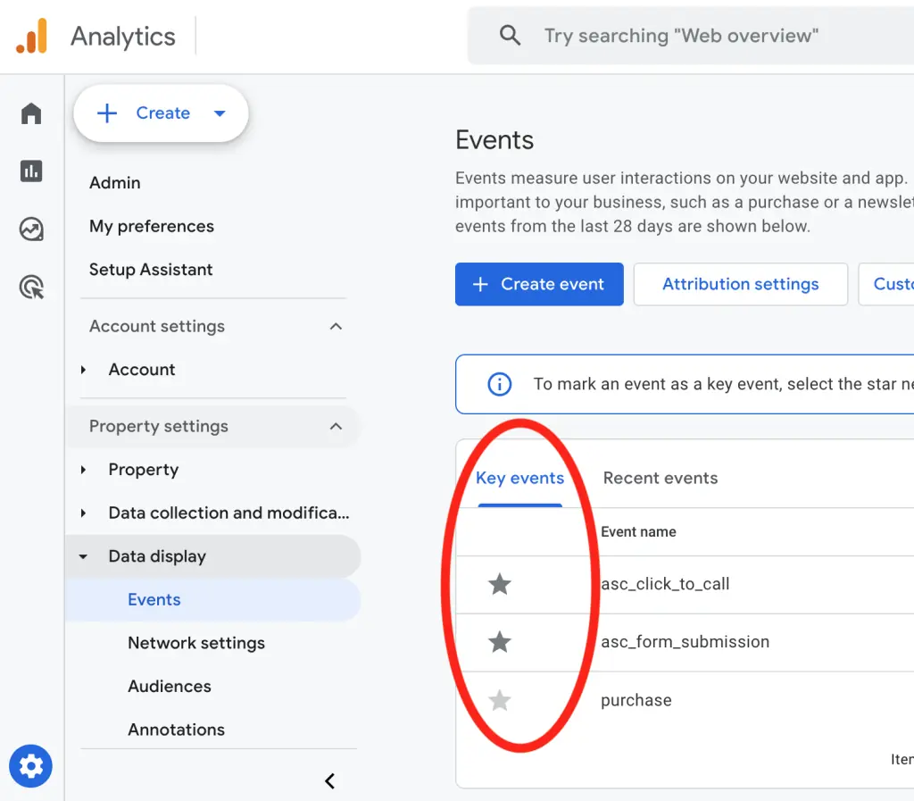
Task: Click the blue Admin gear icon
Action: [x=31, y=765]
